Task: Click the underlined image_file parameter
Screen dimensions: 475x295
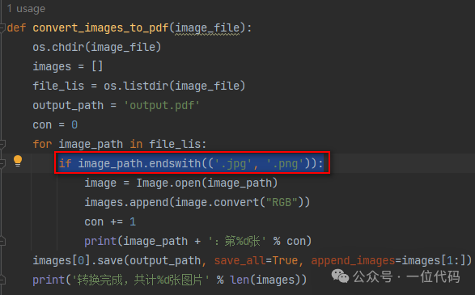Action: click(207, 28)
